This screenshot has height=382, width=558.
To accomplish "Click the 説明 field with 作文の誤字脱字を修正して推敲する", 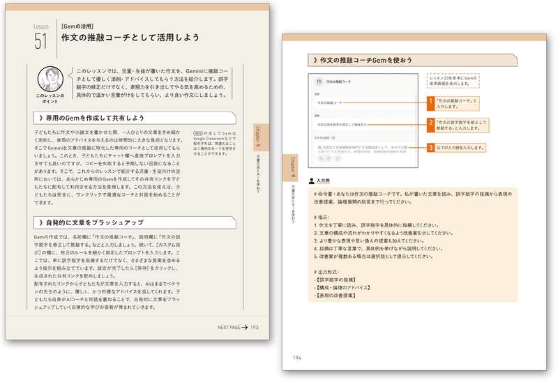I will tap(364, 125).
